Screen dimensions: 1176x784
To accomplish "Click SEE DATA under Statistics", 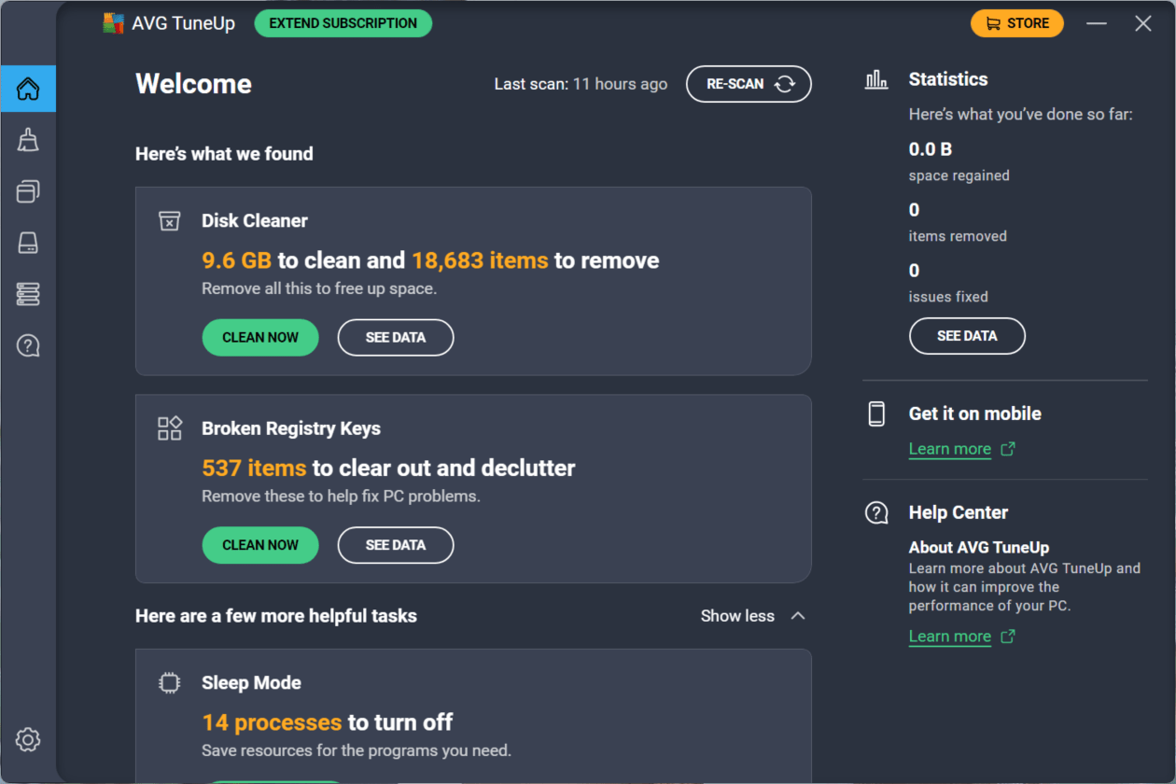I will tap(967, 336).
